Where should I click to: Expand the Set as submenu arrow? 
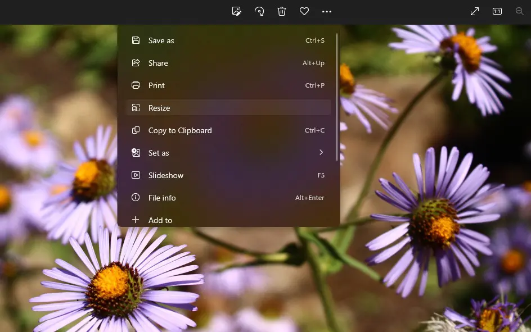coord(321,152)
